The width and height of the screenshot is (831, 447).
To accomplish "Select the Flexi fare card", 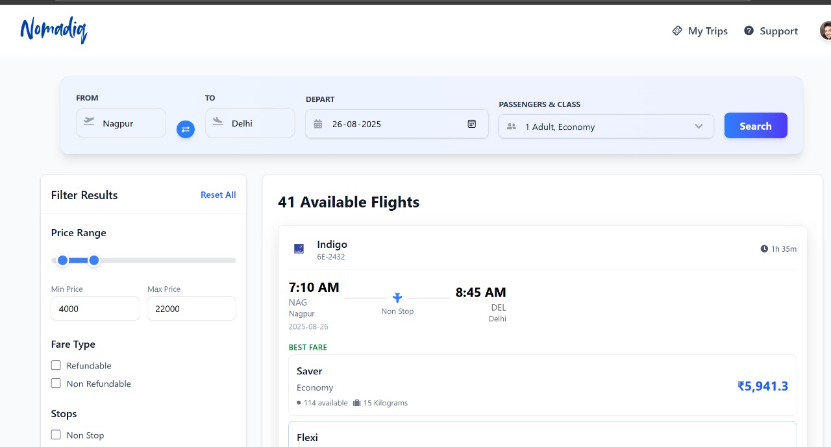I will 542,436.
